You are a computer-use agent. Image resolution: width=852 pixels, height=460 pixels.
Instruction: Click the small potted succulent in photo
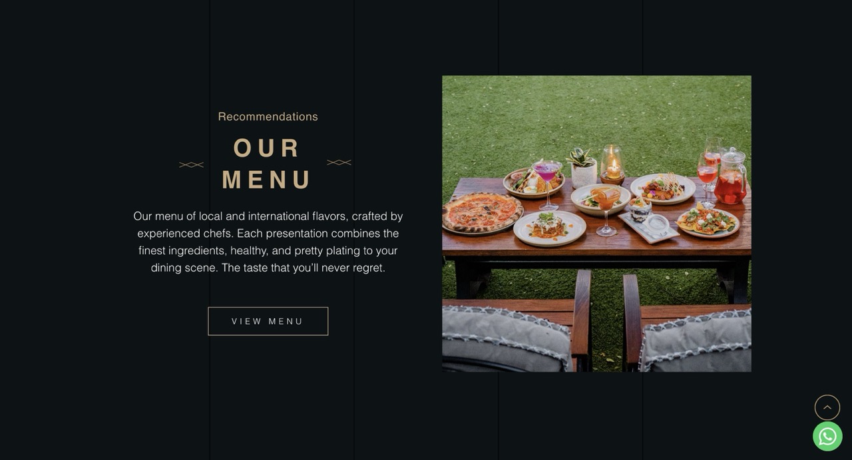tap(582, 168)
